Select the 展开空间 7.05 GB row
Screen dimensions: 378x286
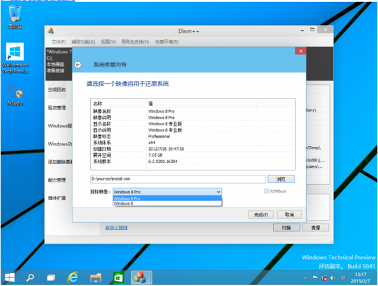(192, 155)
